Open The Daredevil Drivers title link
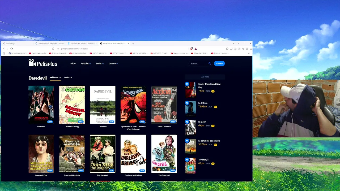This screenshot has height=191, width=340. [x=133, y=175]
